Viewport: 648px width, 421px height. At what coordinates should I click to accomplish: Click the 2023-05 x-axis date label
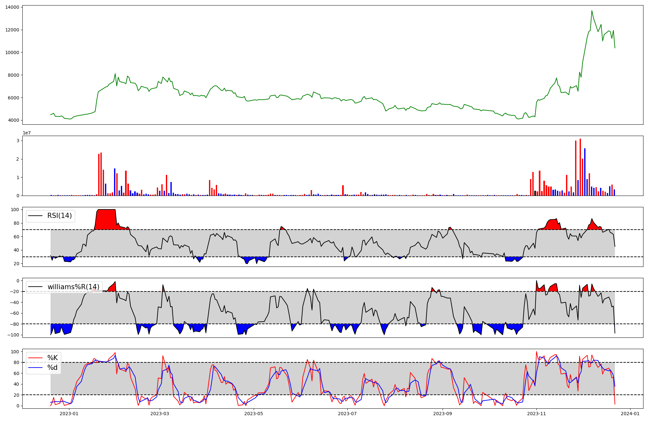[x=254, y=414]
